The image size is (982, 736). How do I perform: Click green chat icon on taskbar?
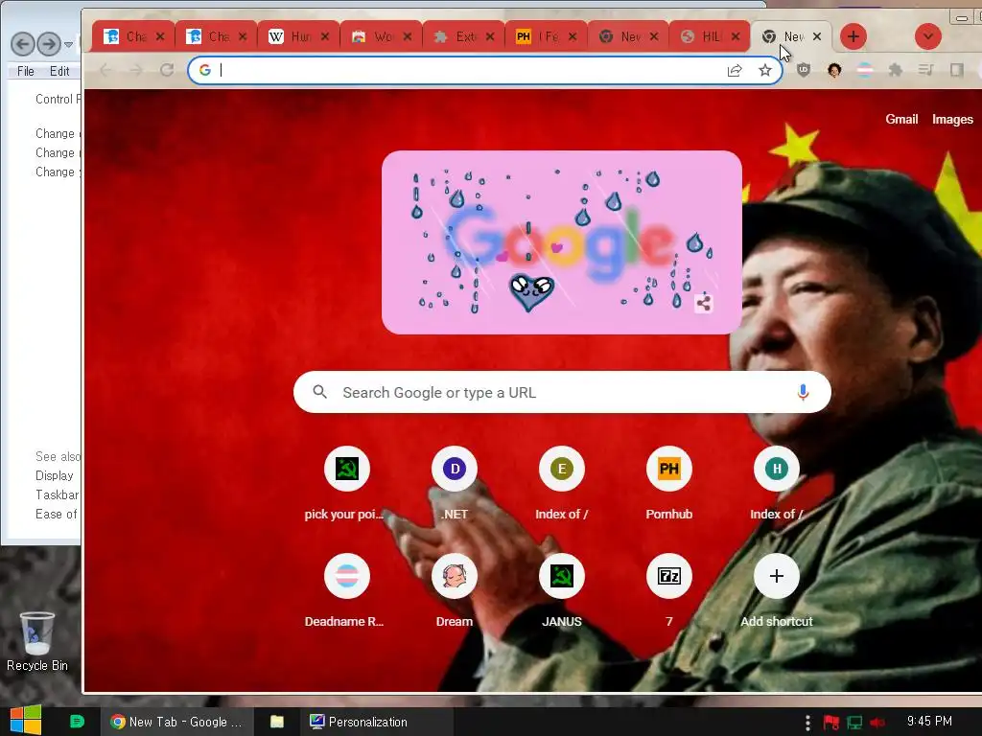click(77, 721)
